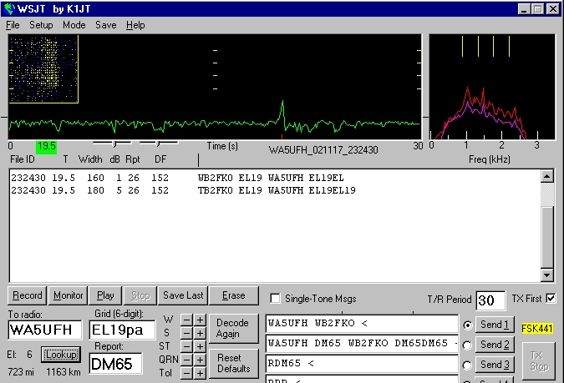
Task: Increase S parameter with plus button
Action: click(200, 333)
